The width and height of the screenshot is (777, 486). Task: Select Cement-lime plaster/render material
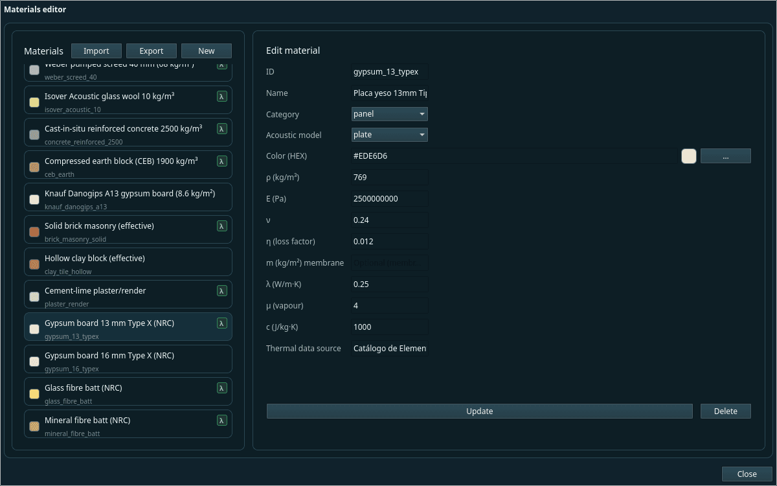pyautogui.click(x=128, y=294)
